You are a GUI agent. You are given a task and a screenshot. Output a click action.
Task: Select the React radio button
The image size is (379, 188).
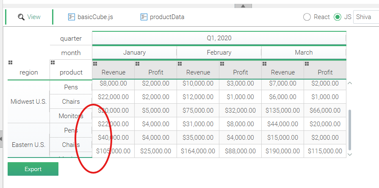(307, 17)
